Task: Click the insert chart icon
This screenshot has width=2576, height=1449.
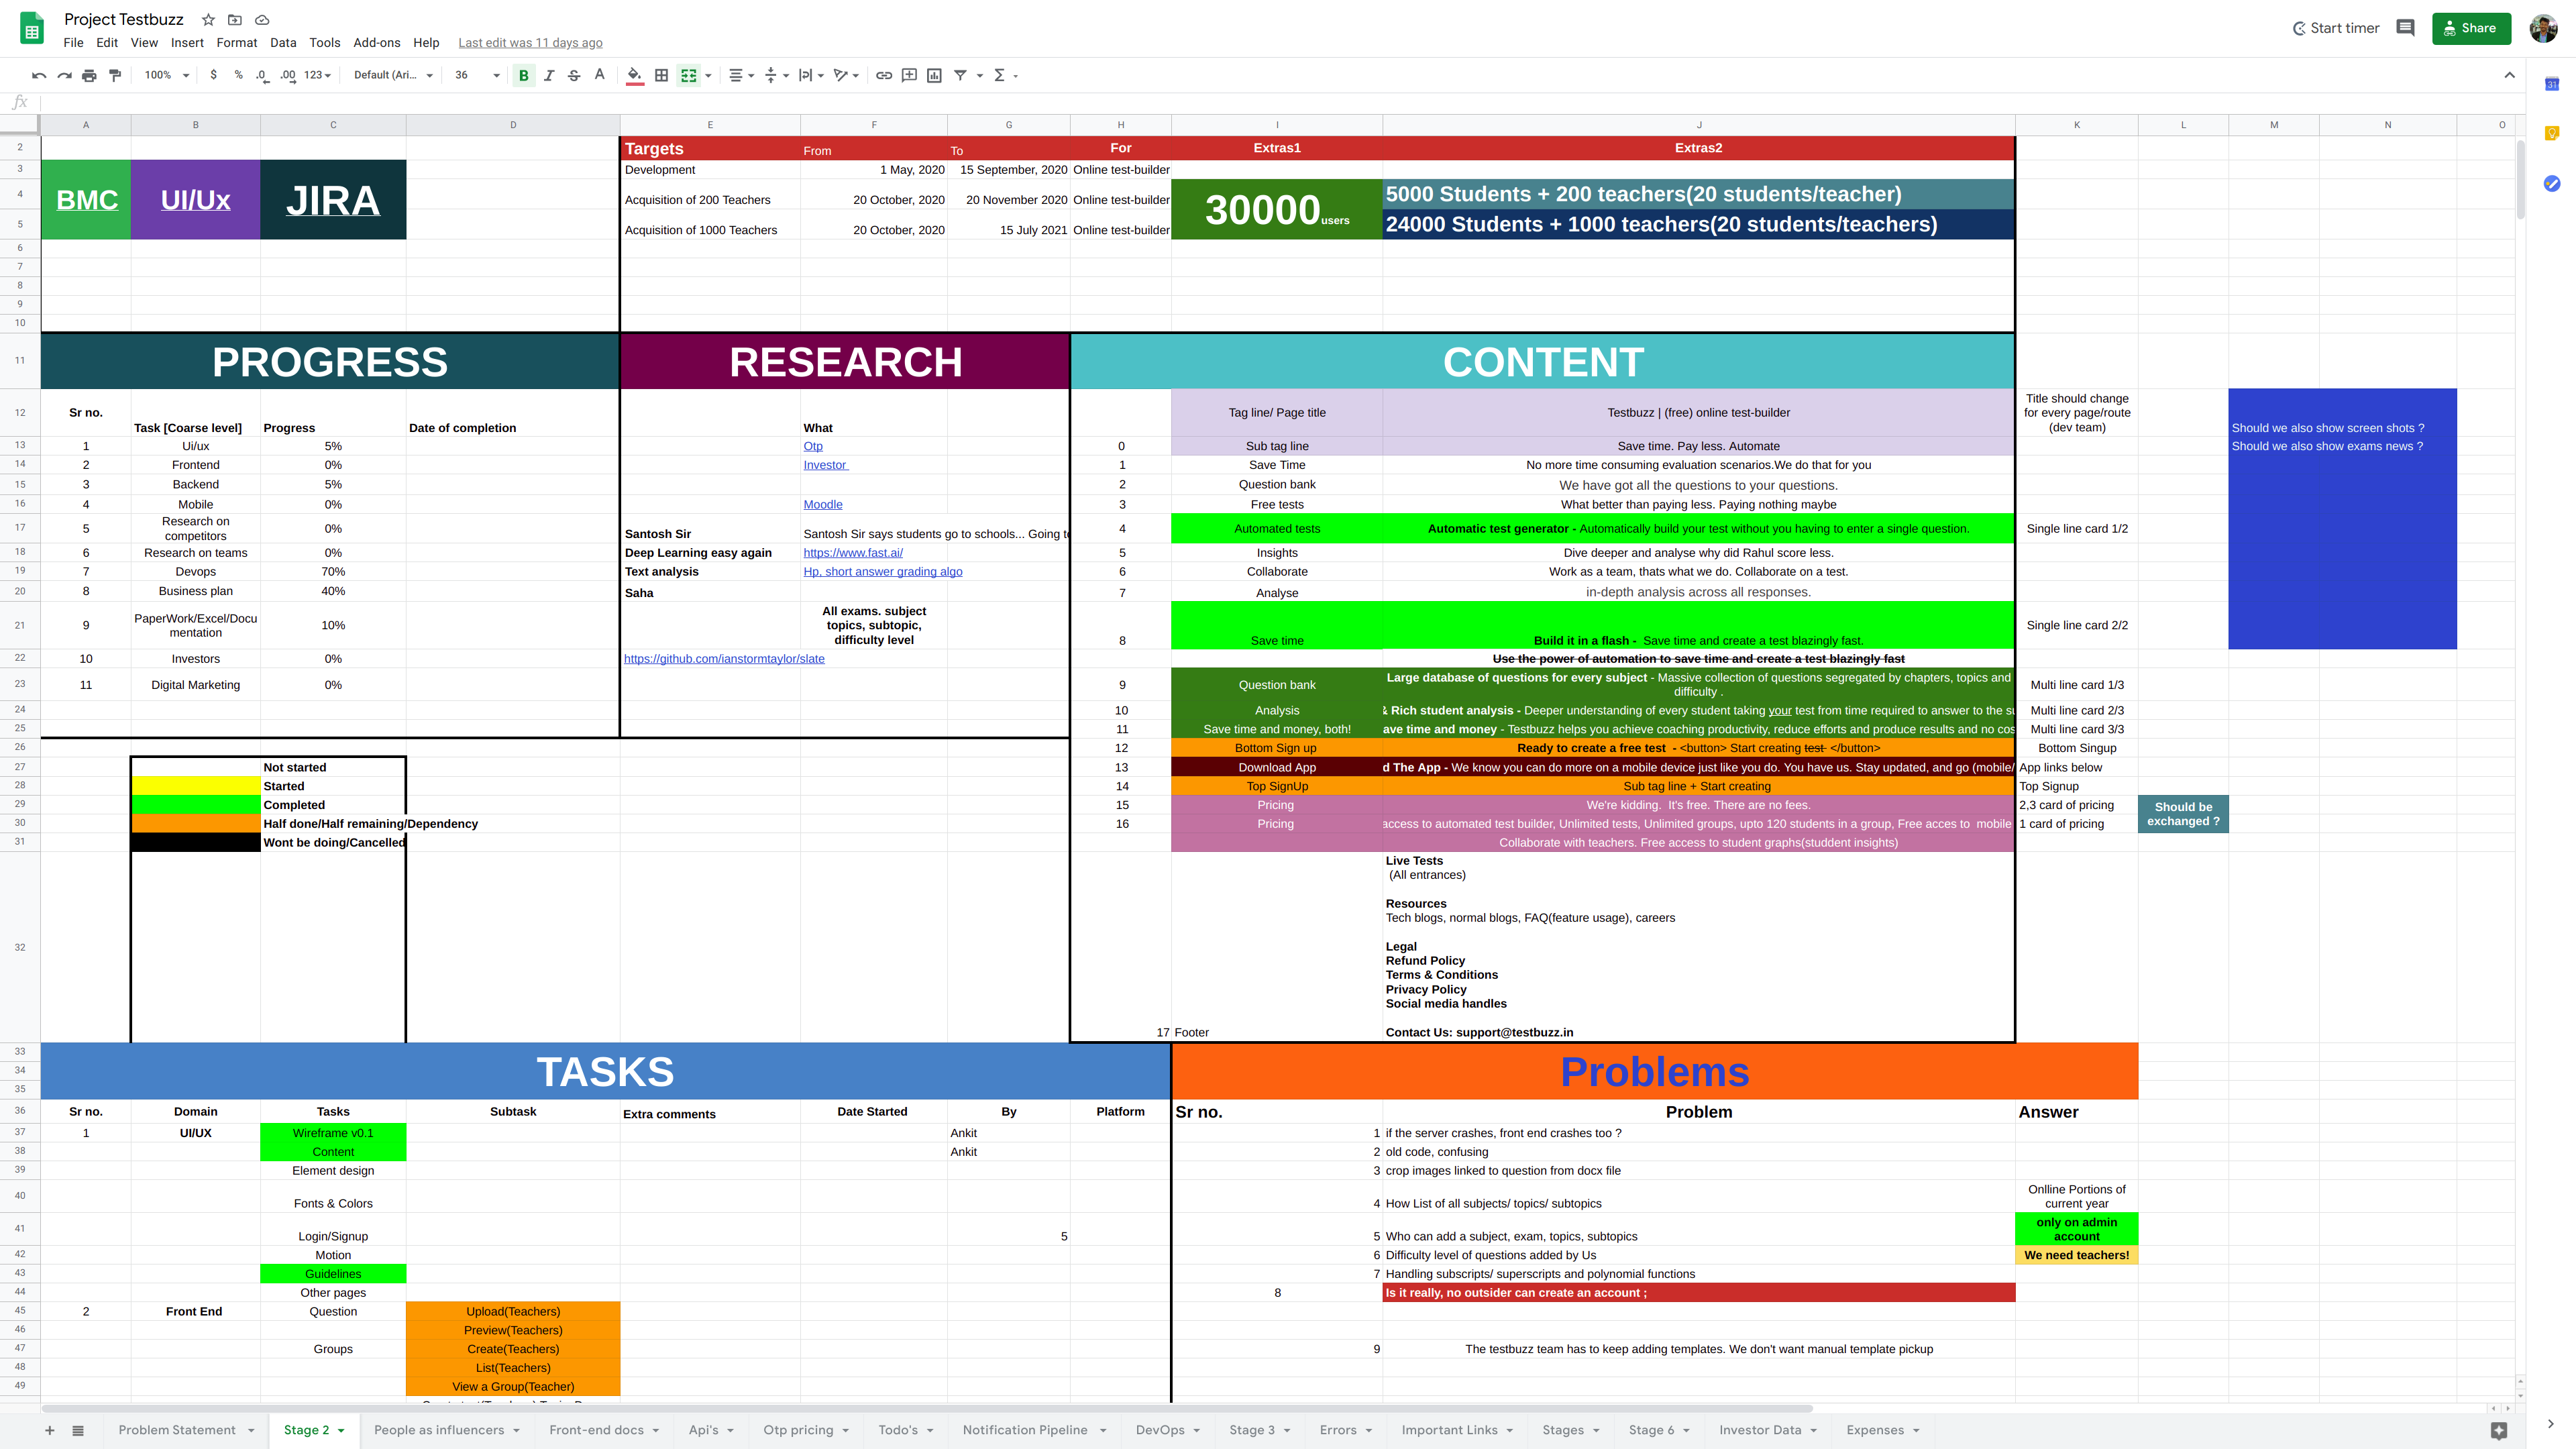Action: pyautogui.click(x=934, y=75)
